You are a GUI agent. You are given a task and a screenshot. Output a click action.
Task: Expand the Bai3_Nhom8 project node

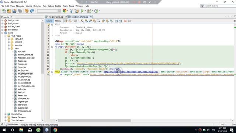[2, 23]
